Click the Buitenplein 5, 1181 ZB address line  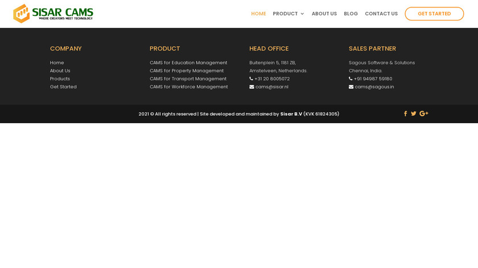tap(273, 62)
